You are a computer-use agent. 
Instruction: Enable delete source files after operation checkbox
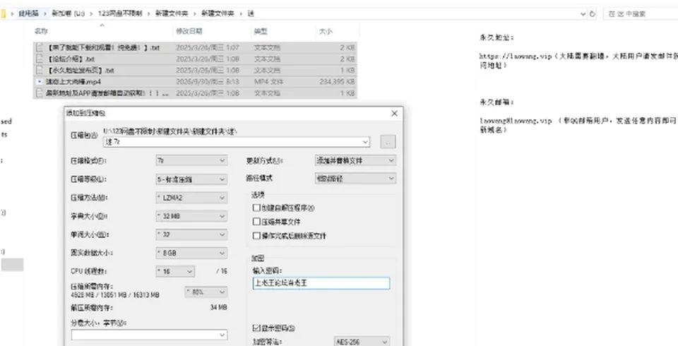click(256, 236)
